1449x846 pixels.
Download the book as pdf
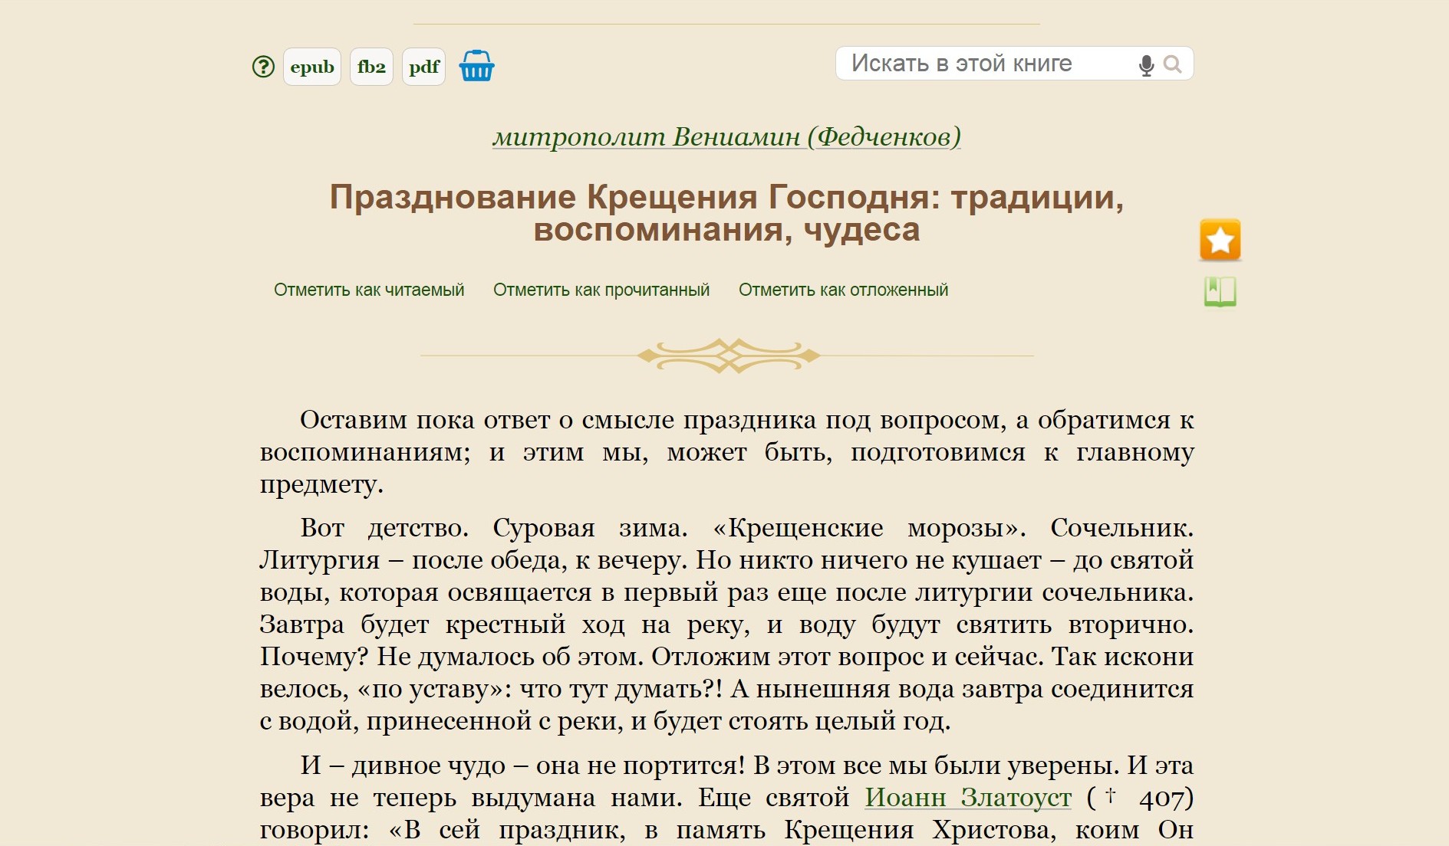423,67
